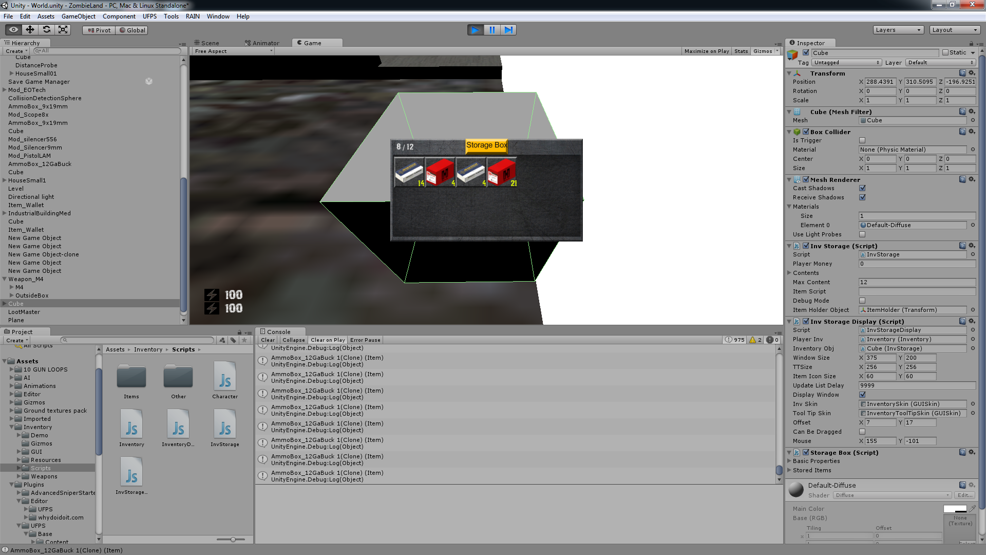This screenshot has width=986, height=555.
Task: Select the Scale tool icon
Action: pos(63,30)
